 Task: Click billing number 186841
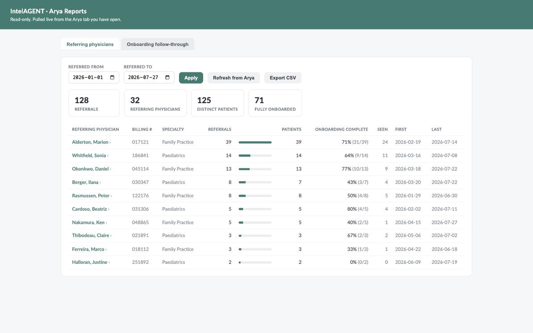pos(140,155)
